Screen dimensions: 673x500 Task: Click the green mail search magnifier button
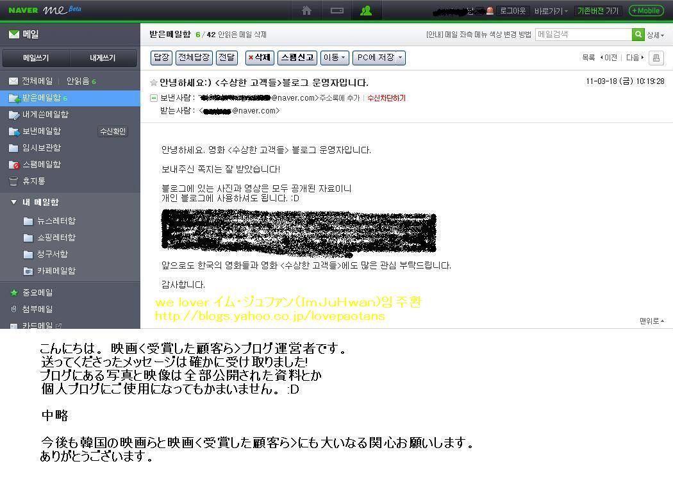tap(638, 35)
